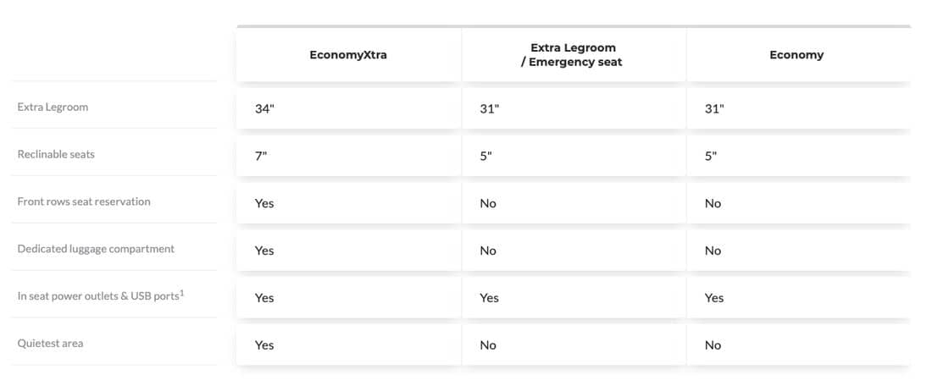The image size is (932, 386).
Task: Click Dedicated luggage compartment label
Action: pyautogui.click(x=96, y=249)
